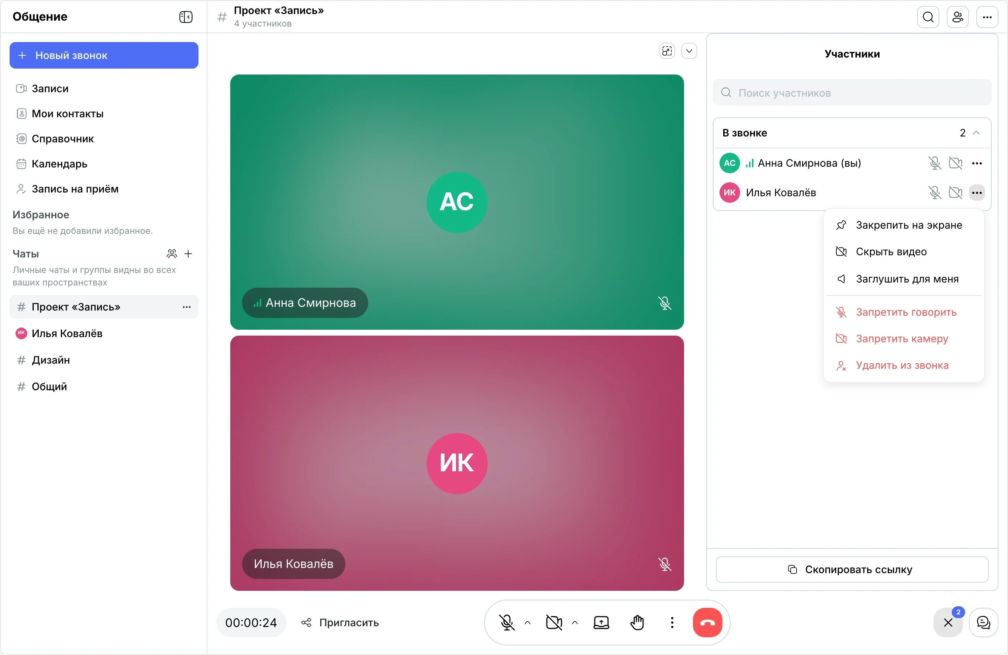This screenshot has height=655, width=1008.
Task: Open Мои контакты
Action: coord(104,114)
